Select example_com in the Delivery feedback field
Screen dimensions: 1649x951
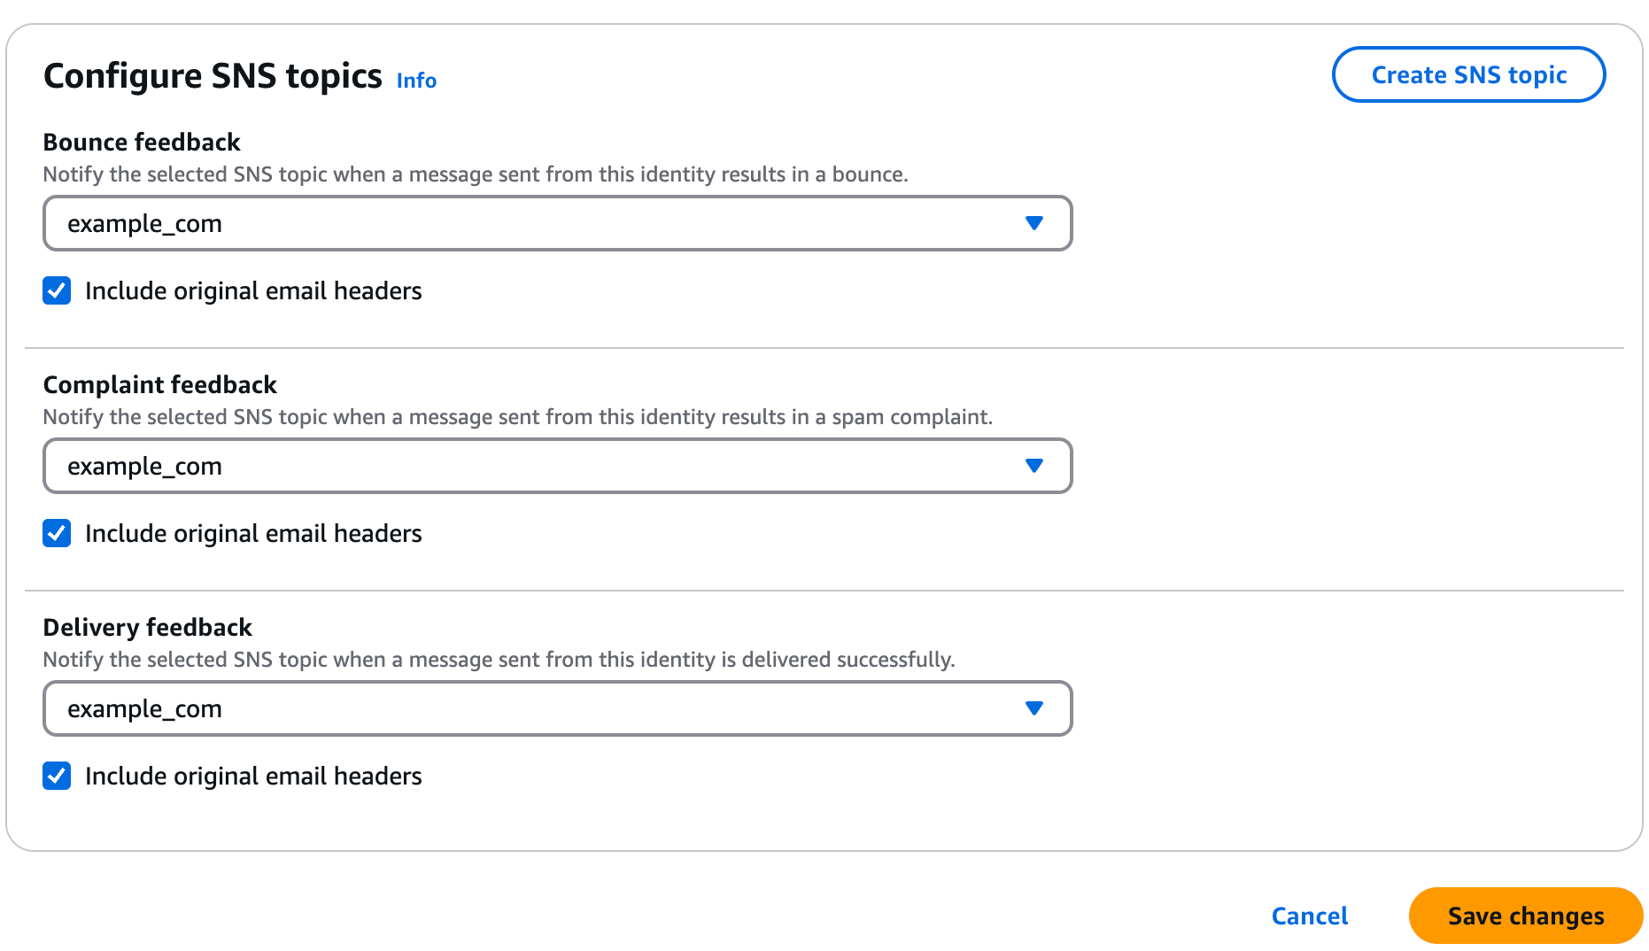(x=144, y=708)
